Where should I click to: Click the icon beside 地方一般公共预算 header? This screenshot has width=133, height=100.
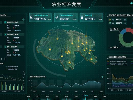point(5,47)
